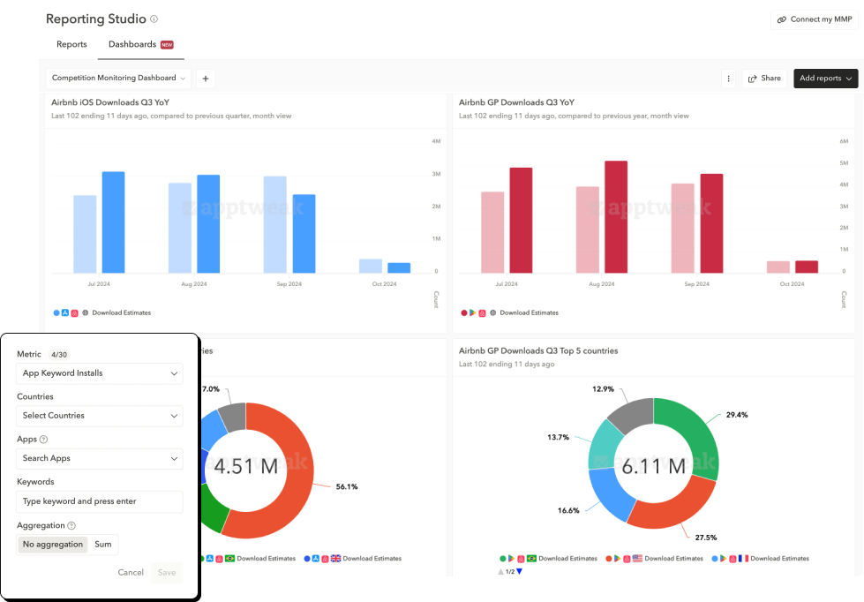The image size is (864, 602).
Task: Expand the Add reports dropdown
Action: (825, 79)
